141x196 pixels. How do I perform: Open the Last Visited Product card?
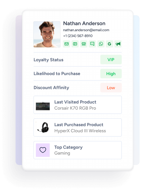pos(78,105)
